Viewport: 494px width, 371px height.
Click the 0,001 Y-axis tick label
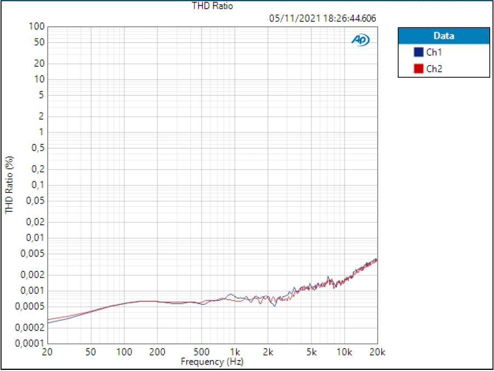pyautogui.click(x=32, y=291)
